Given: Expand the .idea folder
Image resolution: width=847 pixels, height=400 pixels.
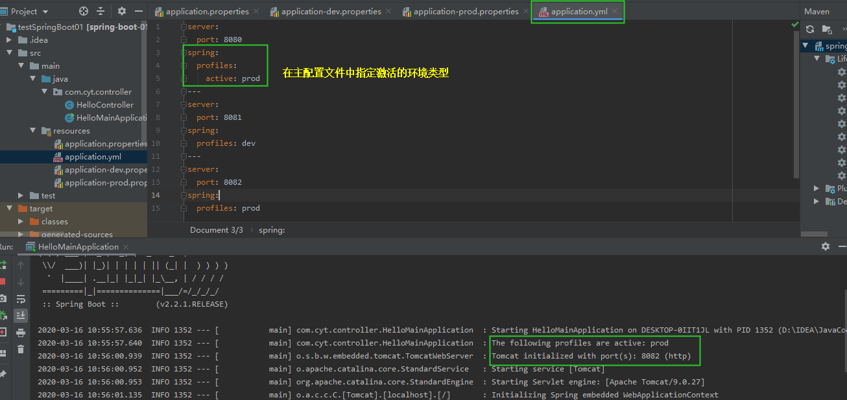Looking at the screenshot, I should pyautogui.click(x=10, y=40).
